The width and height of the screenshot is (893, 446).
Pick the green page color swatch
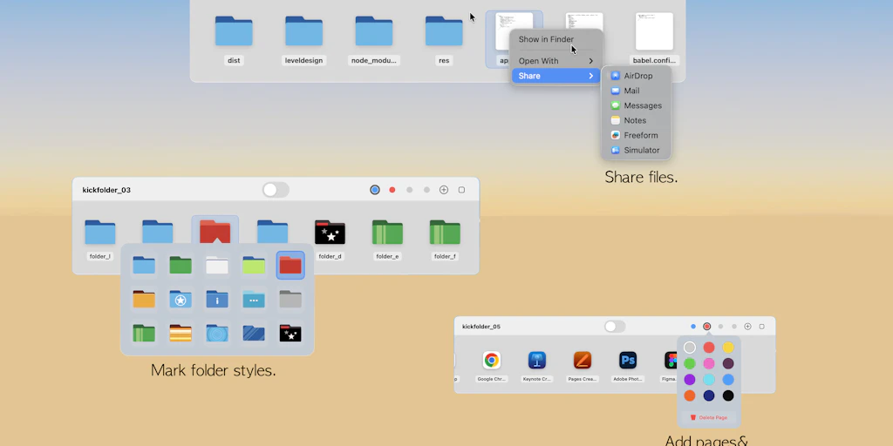coord(690,363)
